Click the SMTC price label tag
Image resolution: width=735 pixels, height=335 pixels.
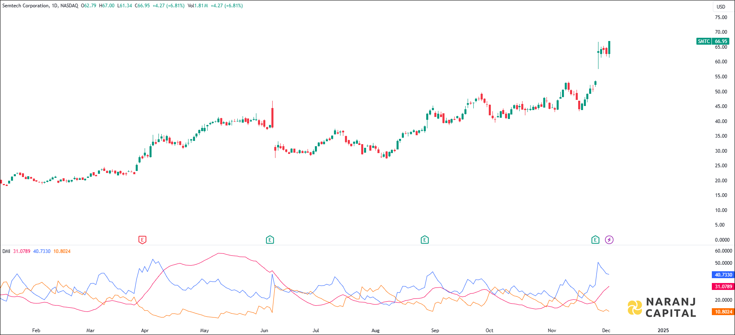point(704,41)
